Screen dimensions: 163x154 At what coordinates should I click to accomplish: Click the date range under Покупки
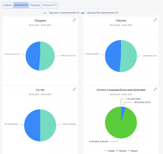[x=121, y=25]
